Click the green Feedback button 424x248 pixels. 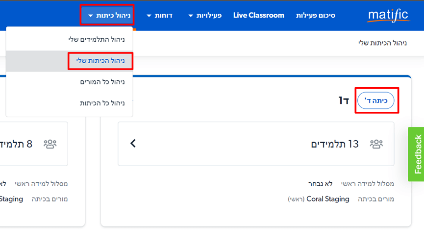pos(417,154)
